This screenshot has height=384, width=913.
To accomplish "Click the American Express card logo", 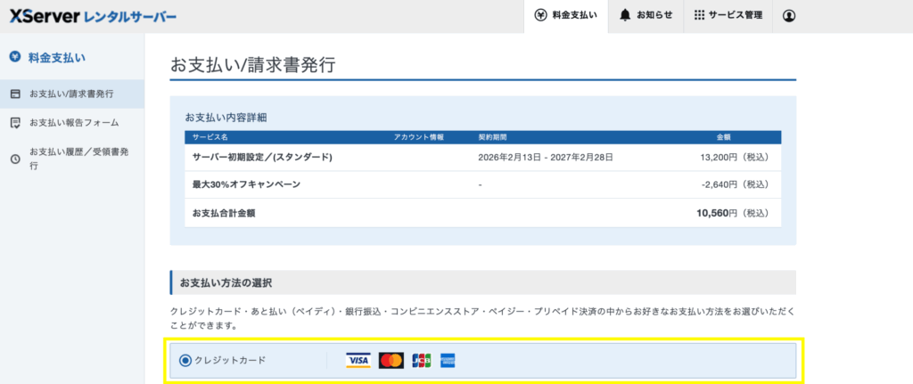I will pyautogui.click(x=448, y=361).
